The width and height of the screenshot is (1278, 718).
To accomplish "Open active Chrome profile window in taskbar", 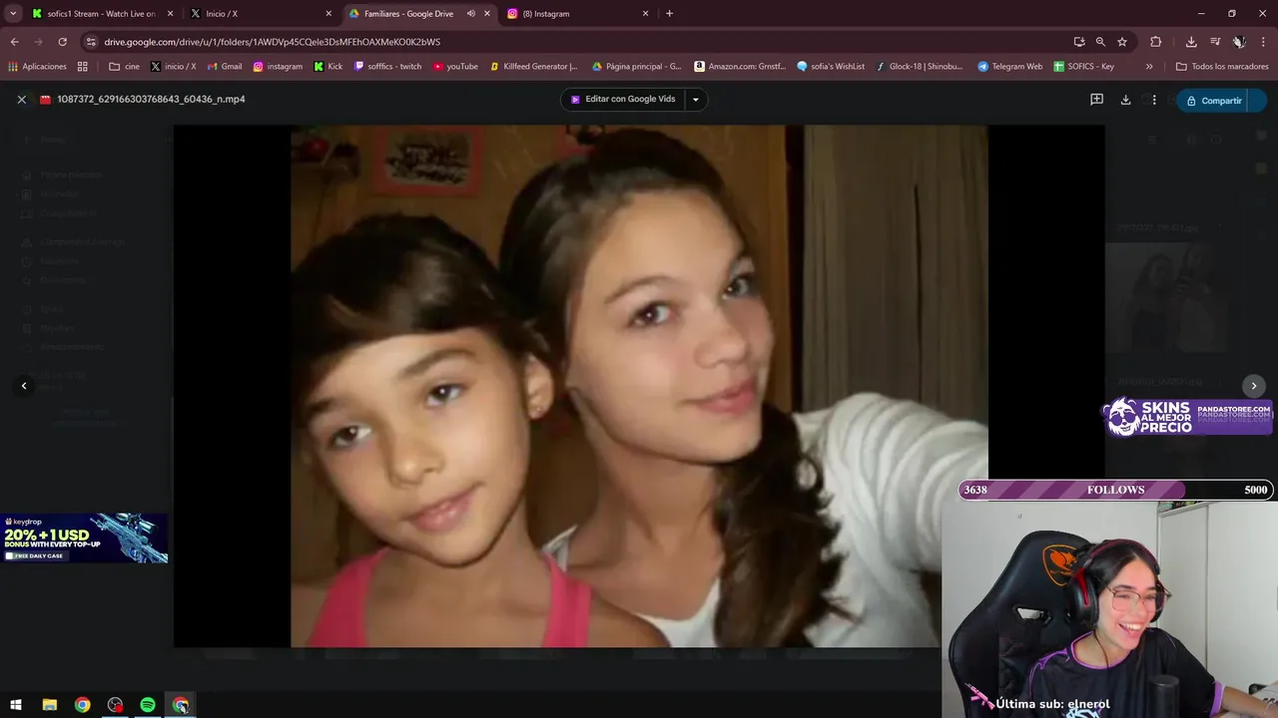I will [x=181, y=705].
